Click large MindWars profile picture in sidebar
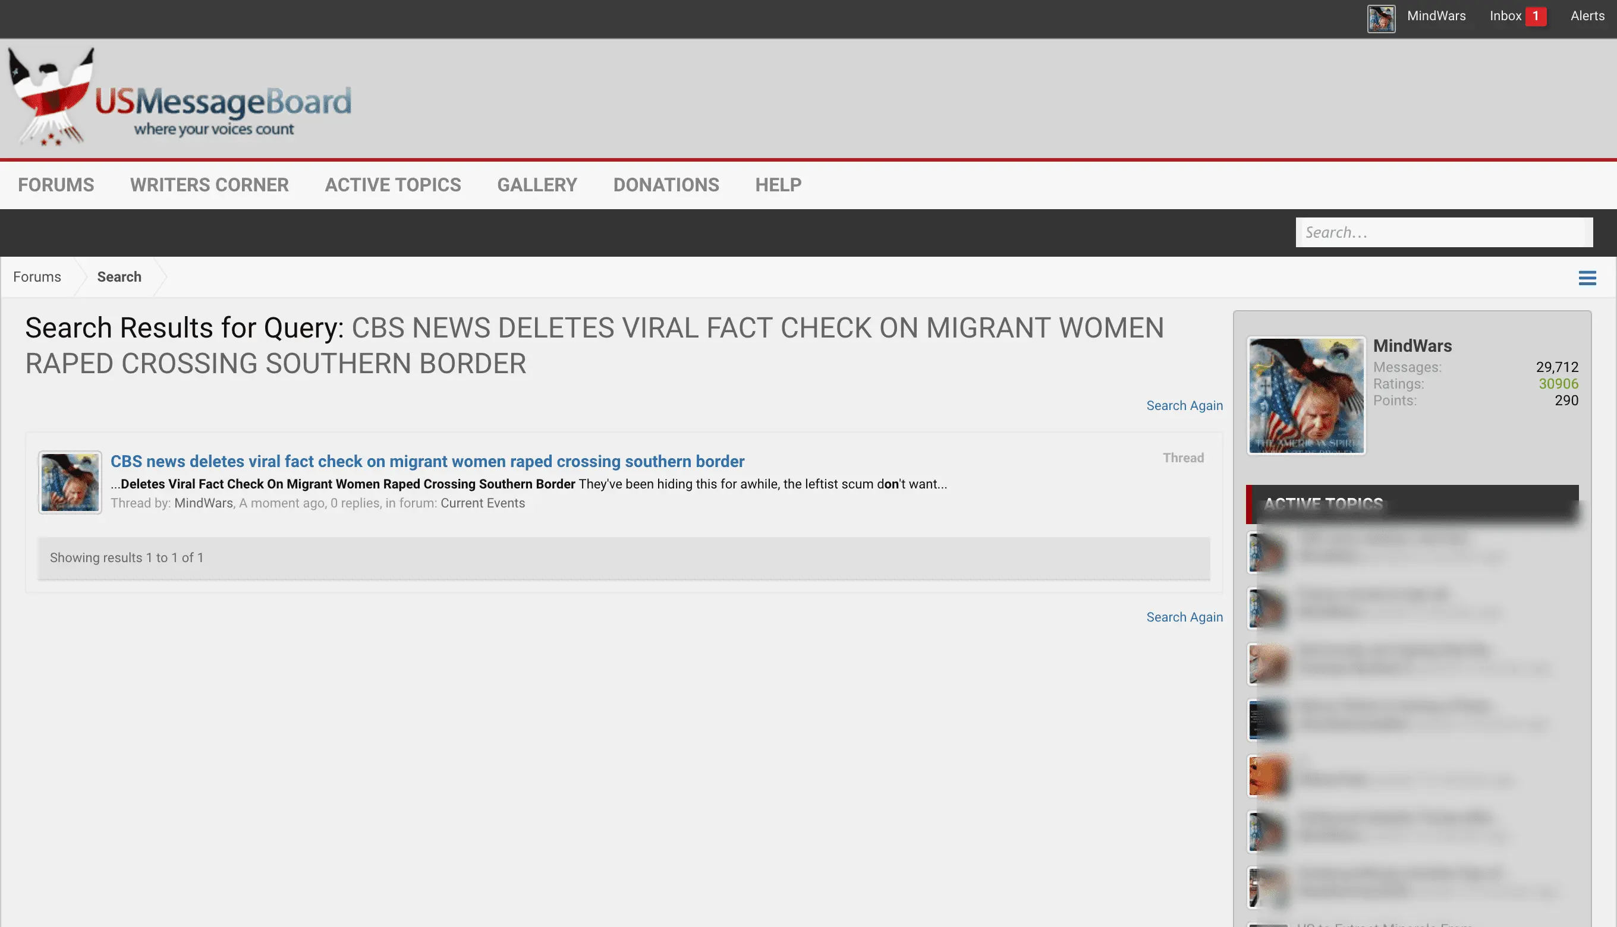The height and width of the screenshot is (927, 1617). tap(1305, 395)
